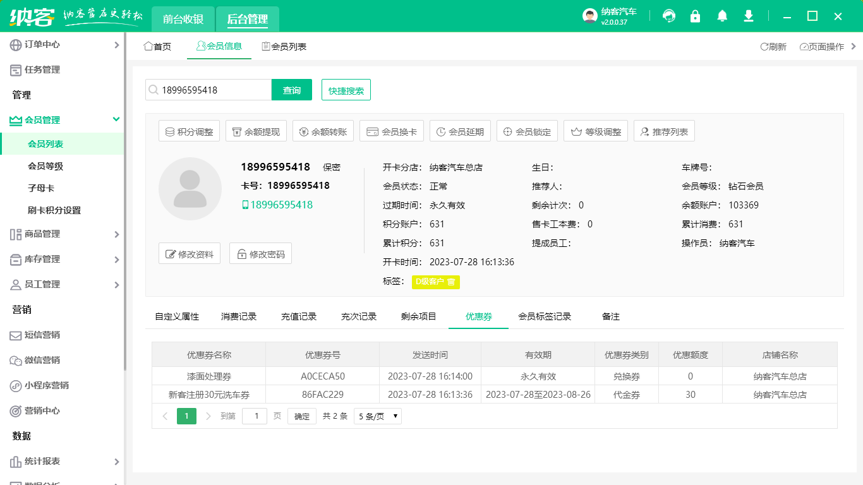This screenshot has width=863, height=485.
Task: Click the download icon in the title bar
Action: click(748, 16)
